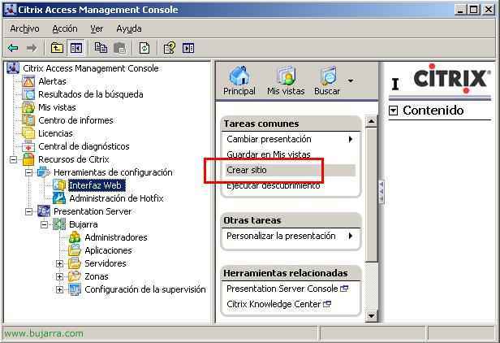Expand Configuración de la supervisión node

(59, 289)
